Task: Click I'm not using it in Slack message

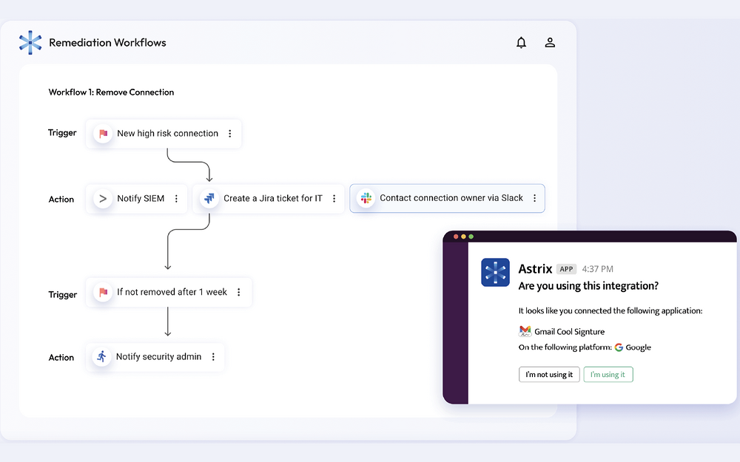Action: (x=549, y=374)
